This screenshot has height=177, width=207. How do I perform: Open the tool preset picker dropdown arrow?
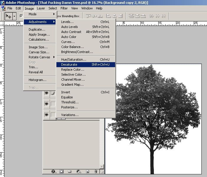tap(14, 16)
